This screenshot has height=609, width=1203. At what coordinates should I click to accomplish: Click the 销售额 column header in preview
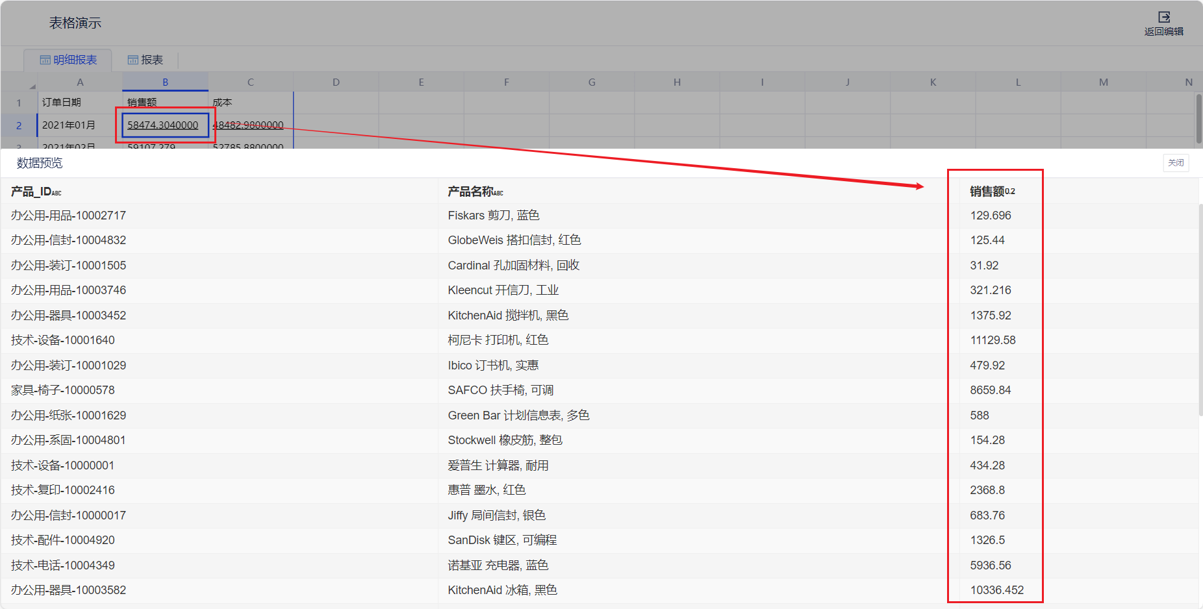[x=987, y=192]
